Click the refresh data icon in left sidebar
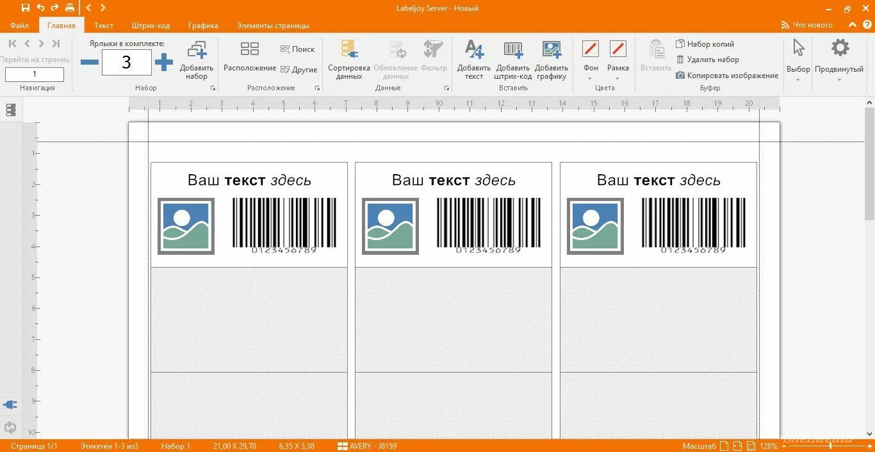 (x=10, y=427)
